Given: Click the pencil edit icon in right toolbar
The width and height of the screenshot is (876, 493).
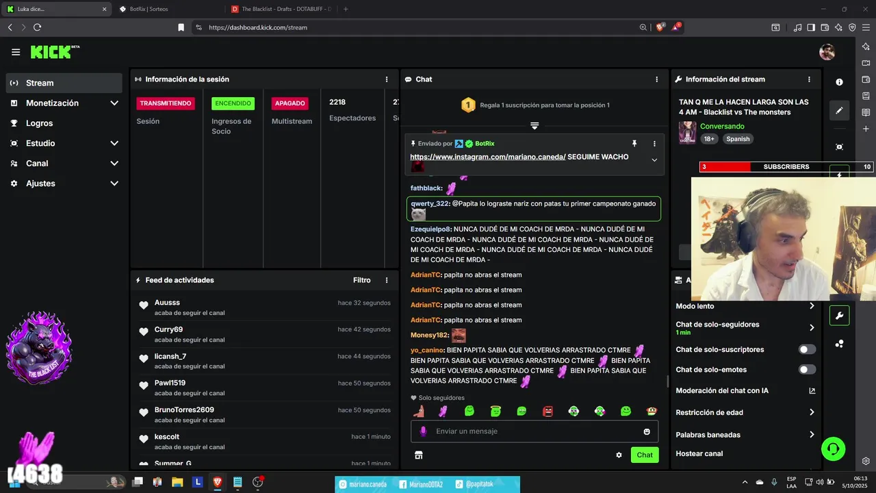Looking at the screenshot, I should tap(839, 110).
